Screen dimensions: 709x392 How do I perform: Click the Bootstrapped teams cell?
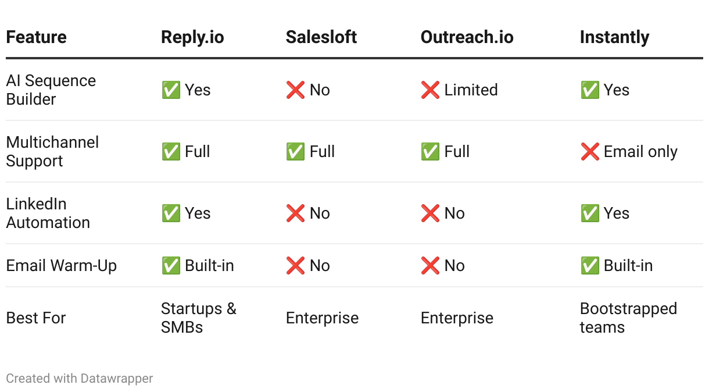pyautogui.click(x=628, y=318)
